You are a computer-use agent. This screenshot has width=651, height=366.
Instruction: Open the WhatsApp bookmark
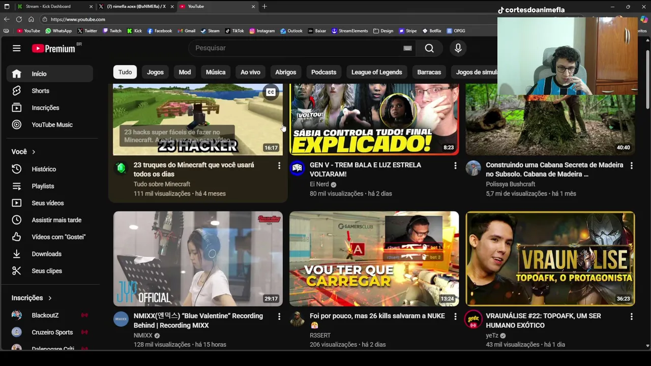click(58, 30)
